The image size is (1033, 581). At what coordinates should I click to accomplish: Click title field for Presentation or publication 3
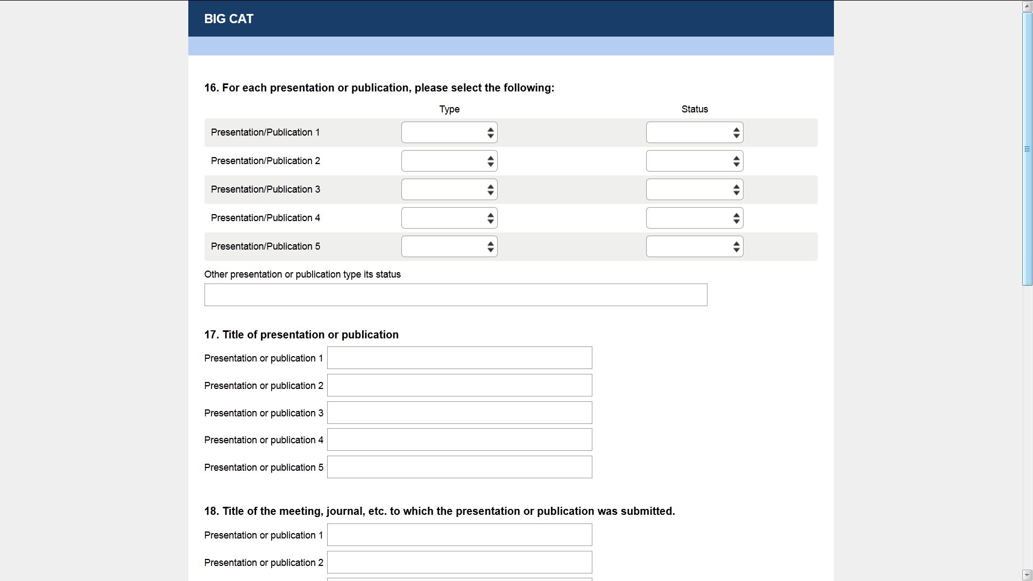459,413
